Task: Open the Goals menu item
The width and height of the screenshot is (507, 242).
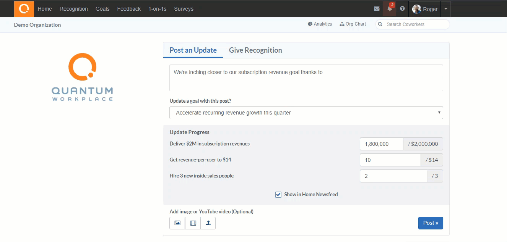Action: (102, 9)
